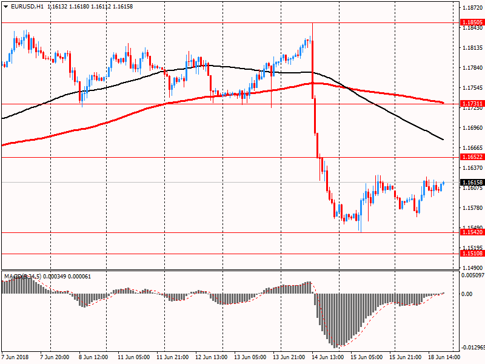Click the 11 Jun 05:00 time label
This screenshot has height=364, width=485.
[x=133, y=357]
